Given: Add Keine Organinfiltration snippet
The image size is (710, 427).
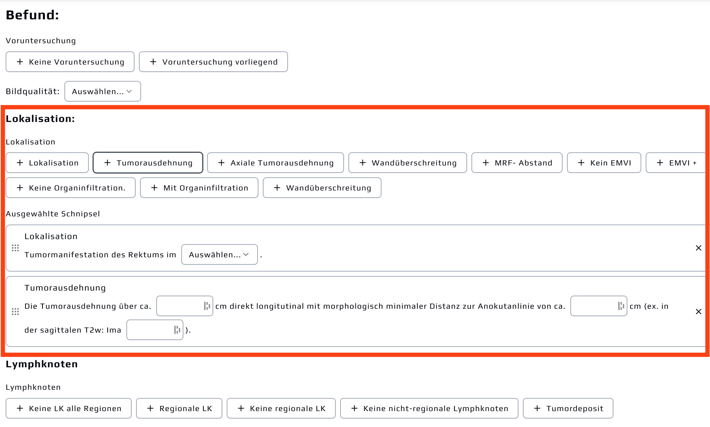Looking at the screenshot, I should tap(70, 188).
